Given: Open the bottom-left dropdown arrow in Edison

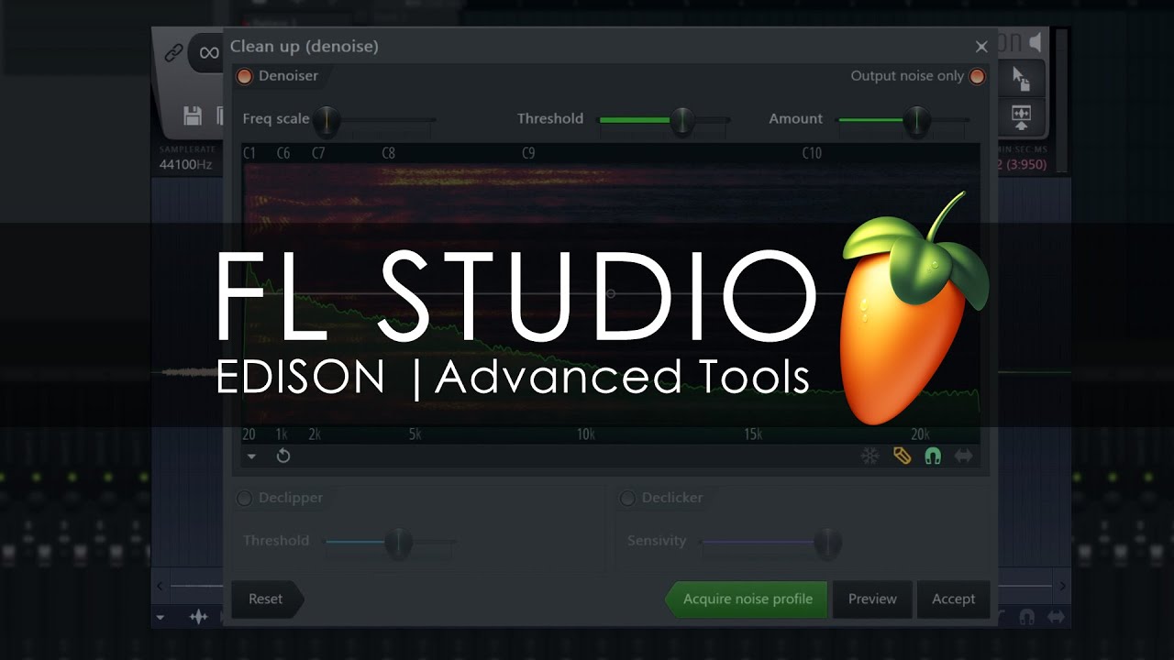Looking at the screenshot, I should point(161,618).
